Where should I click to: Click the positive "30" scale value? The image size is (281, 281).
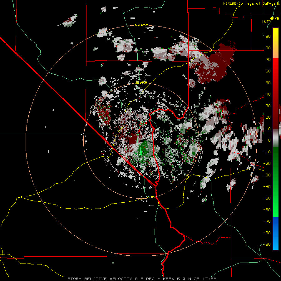[268, 106]
